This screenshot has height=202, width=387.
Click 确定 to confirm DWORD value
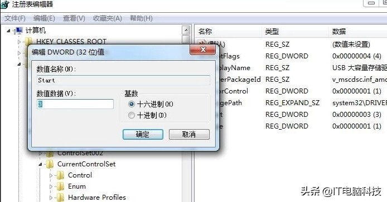point(143,135)
